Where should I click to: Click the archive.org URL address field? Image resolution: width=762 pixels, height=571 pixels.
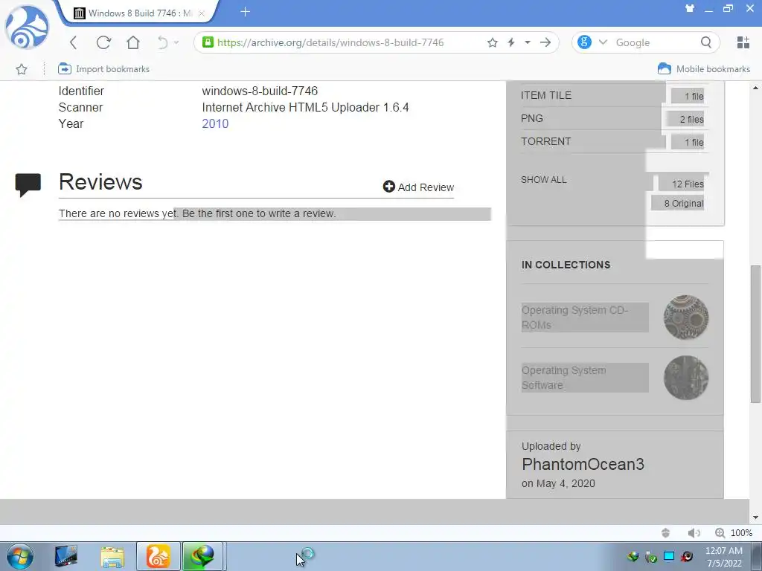pyautogui.click(x=330, y=42)
